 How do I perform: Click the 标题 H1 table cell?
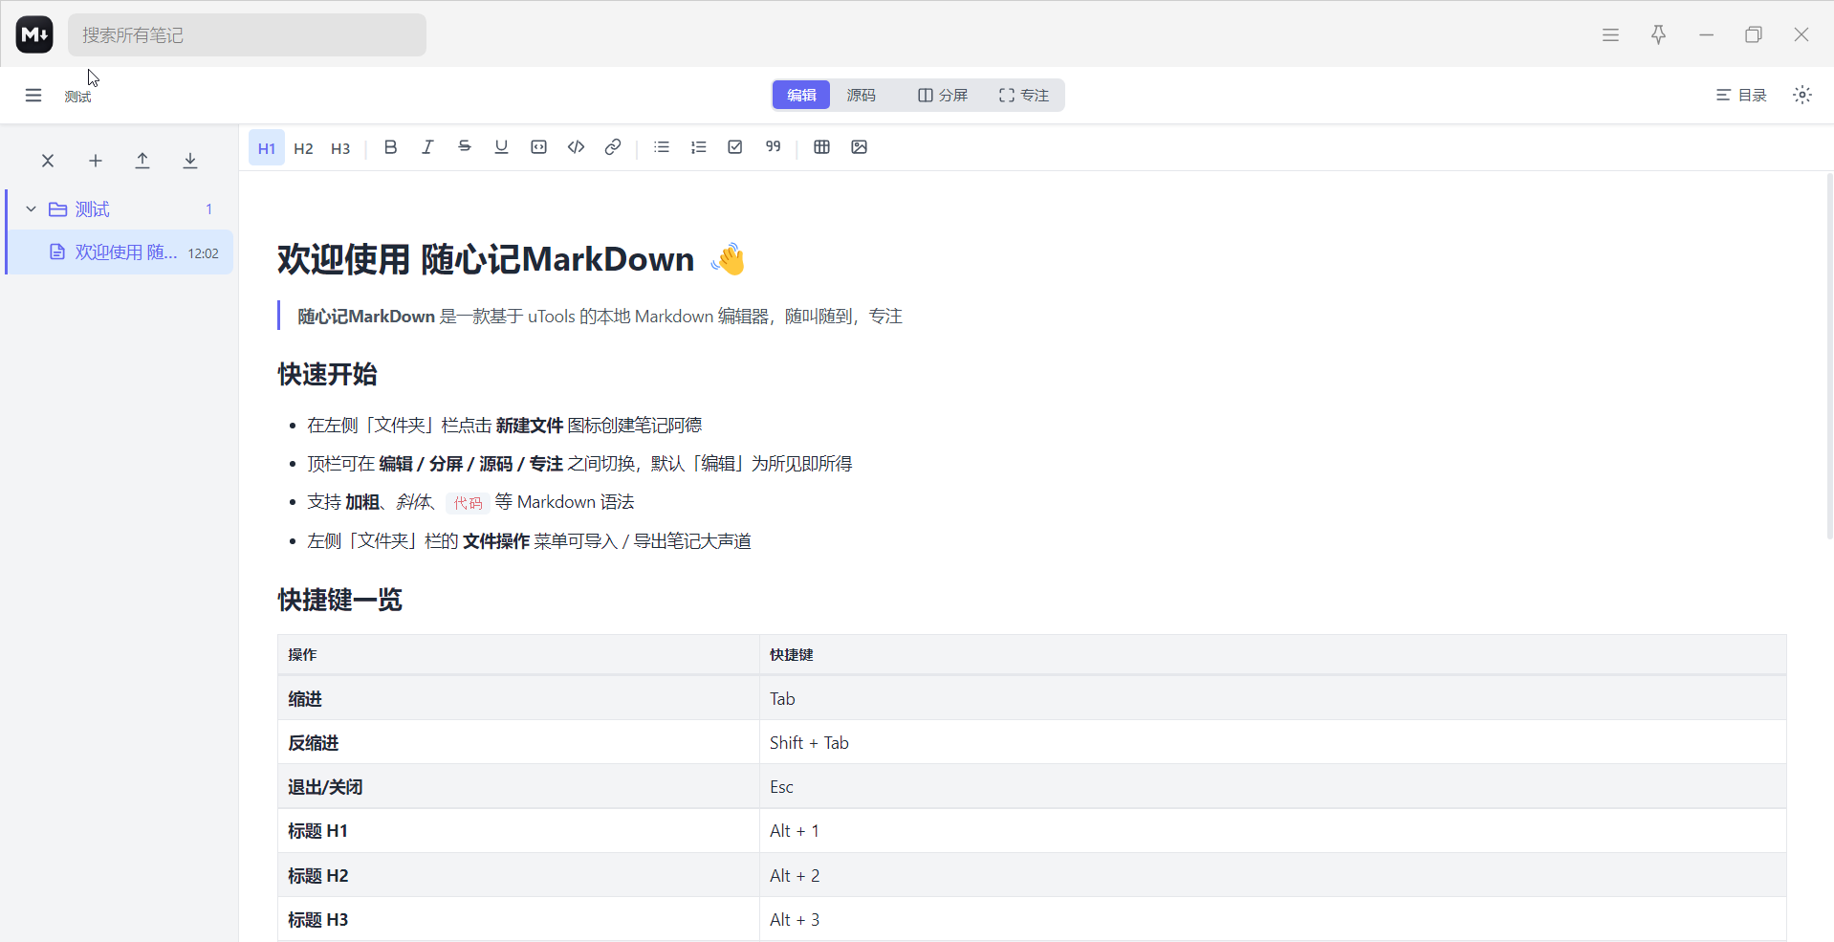tap(518, 831)
